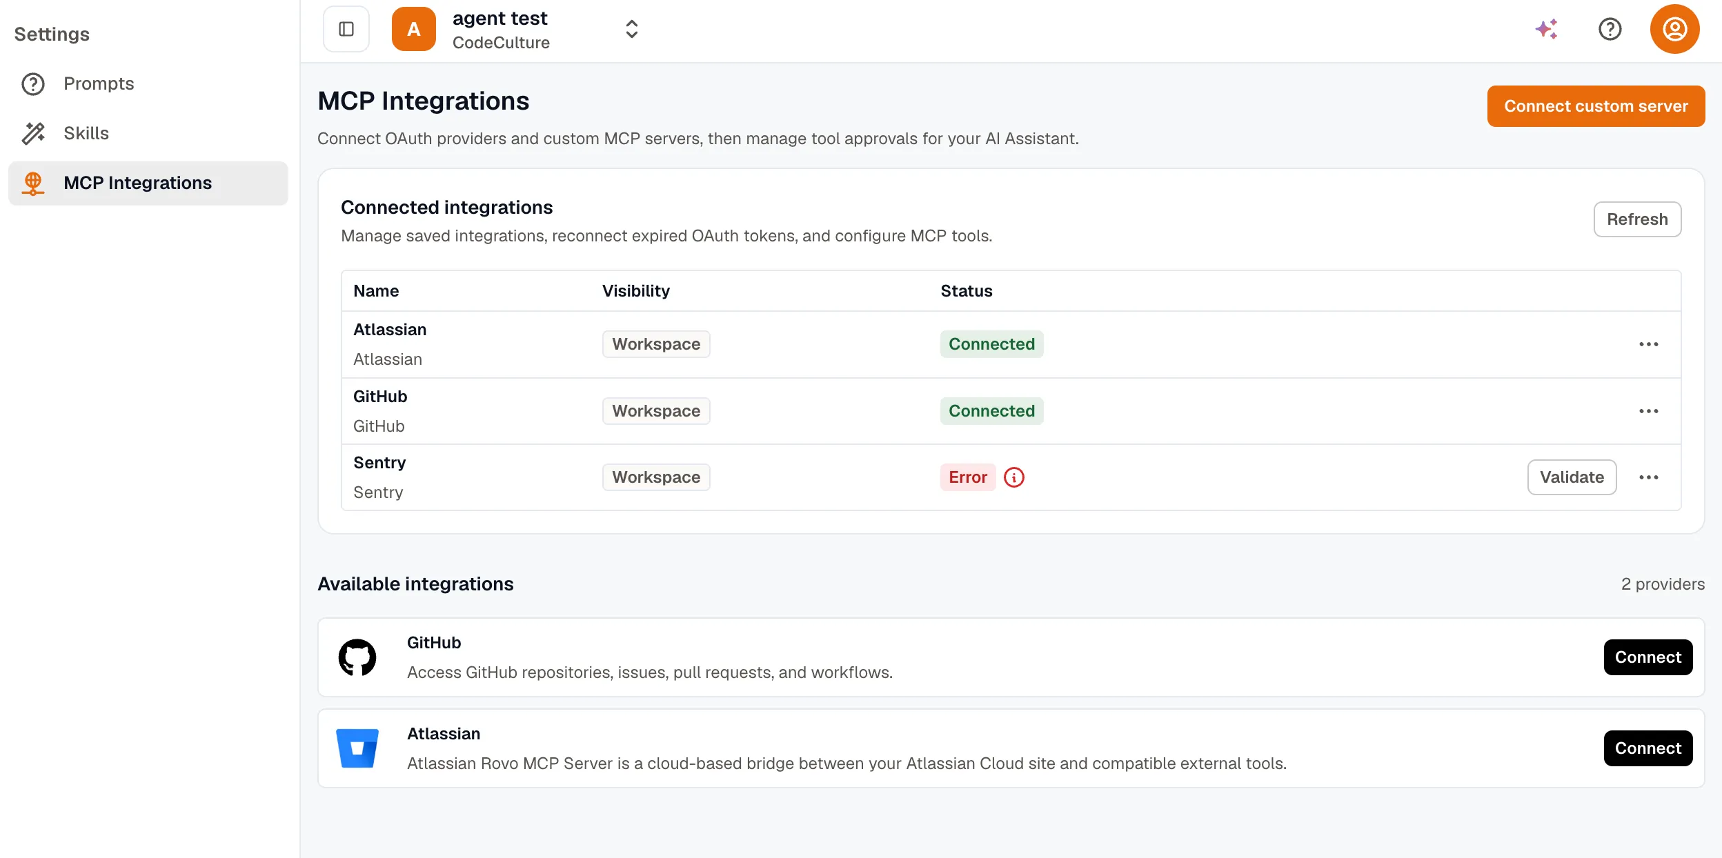Select MCP Integrations in sidebar
The width and height of the screenshot is (1722, 858).
(148, 183)
